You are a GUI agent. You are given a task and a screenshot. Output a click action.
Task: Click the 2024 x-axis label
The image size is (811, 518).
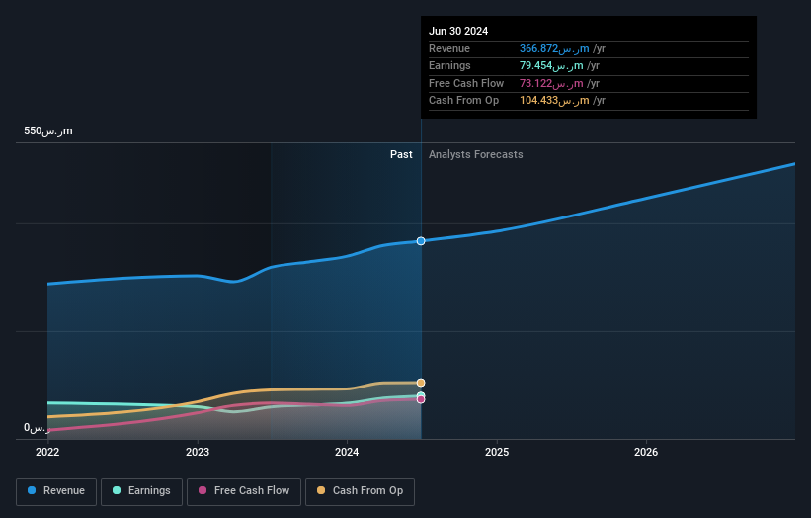(347, 453)
